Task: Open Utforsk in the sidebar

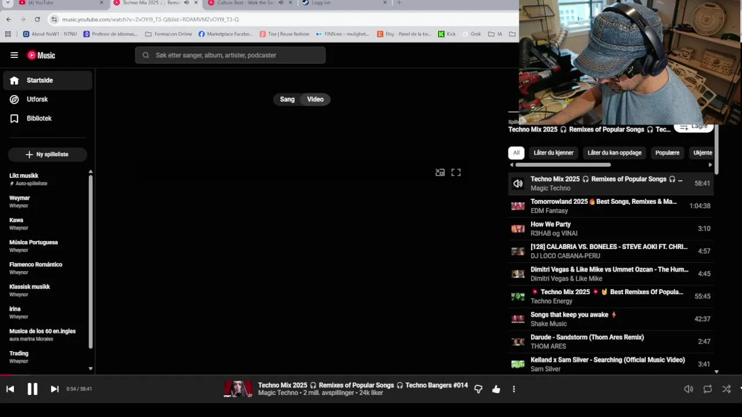Action: point(48,100)
